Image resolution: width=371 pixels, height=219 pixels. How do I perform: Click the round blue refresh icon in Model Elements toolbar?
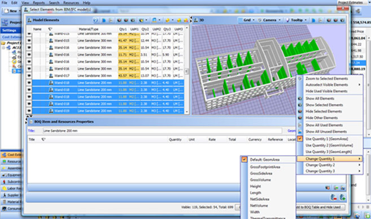click(x=95, y=20)
